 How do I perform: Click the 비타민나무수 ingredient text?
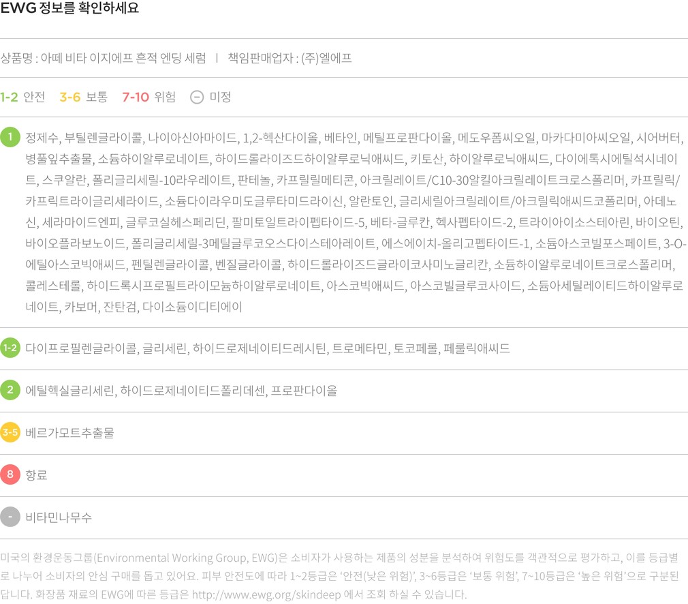coord(59,517)
